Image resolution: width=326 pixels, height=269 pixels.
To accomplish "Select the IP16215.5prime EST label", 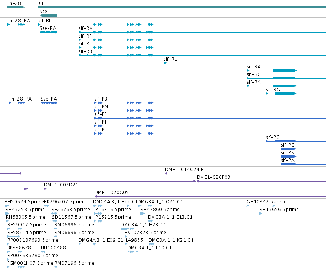I will click(x=113, y=217).
